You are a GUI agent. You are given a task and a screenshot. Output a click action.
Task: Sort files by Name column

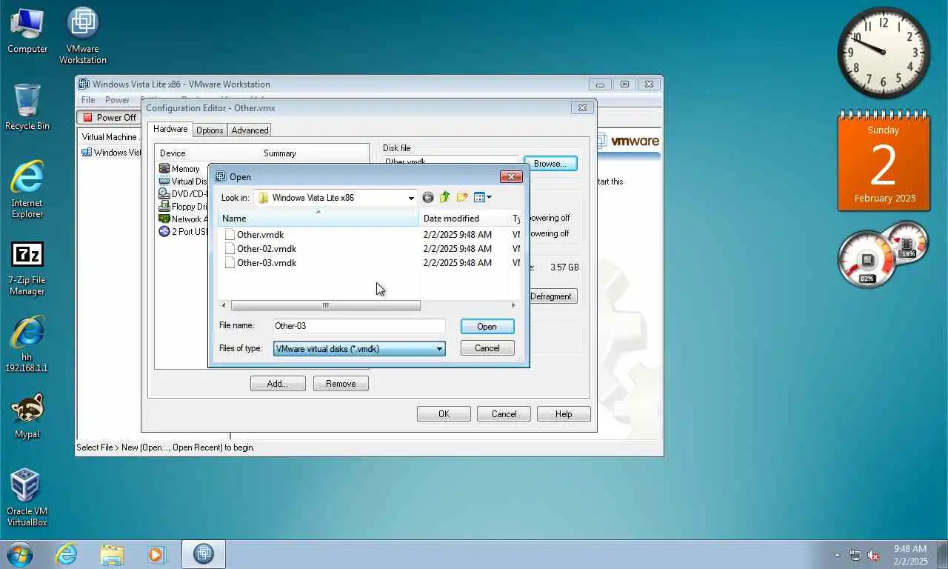pyautogui.click(x=318, y=219)
